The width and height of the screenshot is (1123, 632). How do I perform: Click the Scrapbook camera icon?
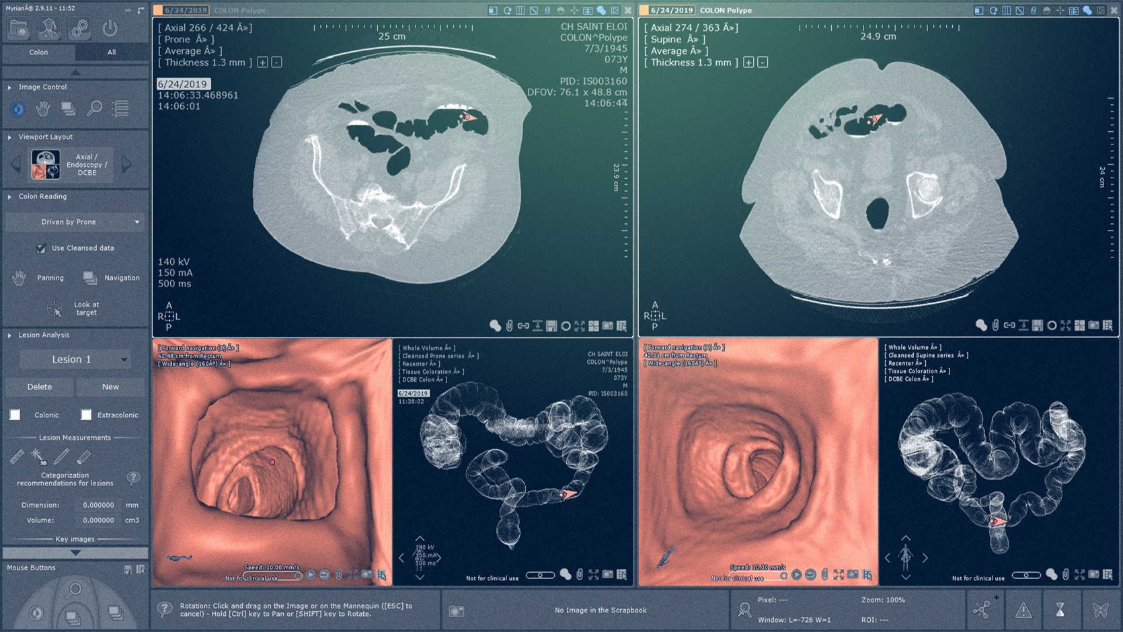click(x=457, y=610)
